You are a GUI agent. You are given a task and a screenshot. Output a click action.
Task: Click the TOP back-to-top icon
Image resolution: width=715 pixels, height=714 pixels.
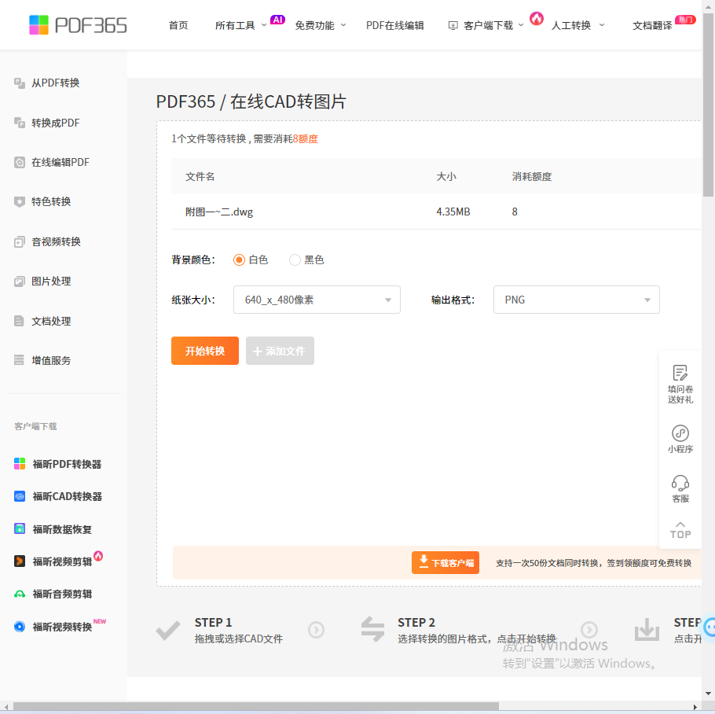point(680,530)
